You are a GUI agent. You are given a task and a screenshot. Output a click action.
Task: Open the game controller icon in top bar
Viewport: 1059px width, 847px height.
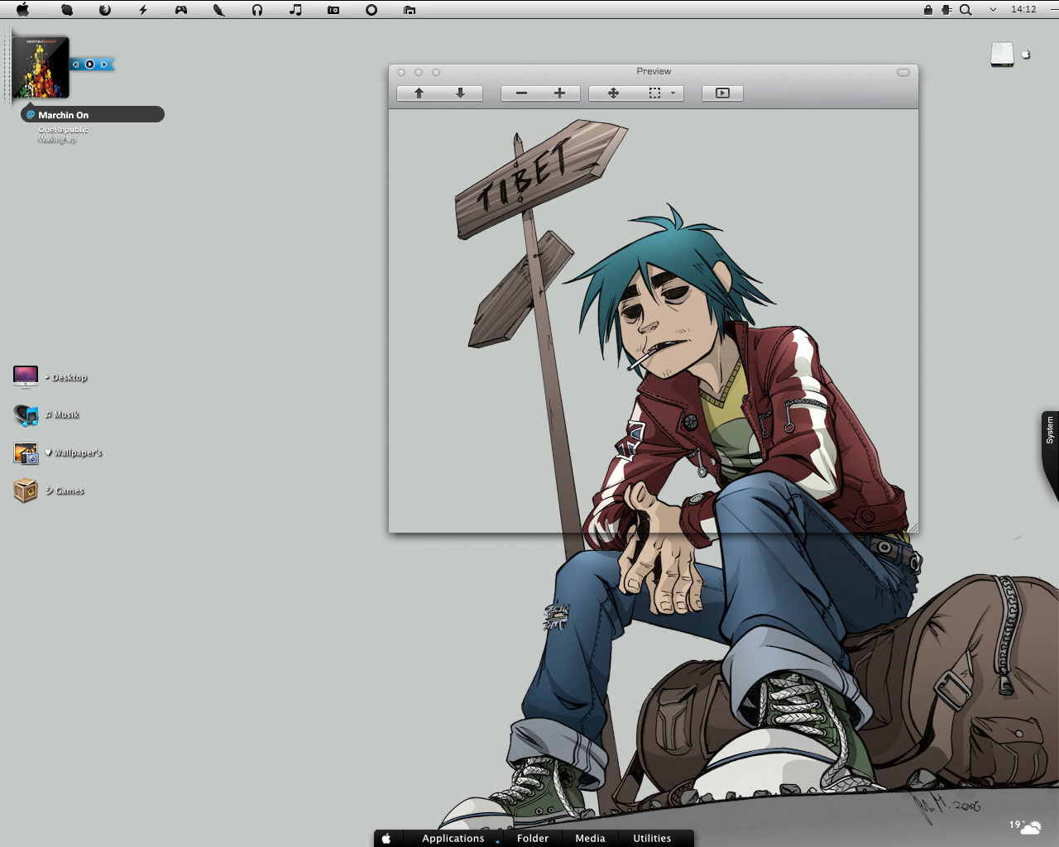click(x=181, y=10)
